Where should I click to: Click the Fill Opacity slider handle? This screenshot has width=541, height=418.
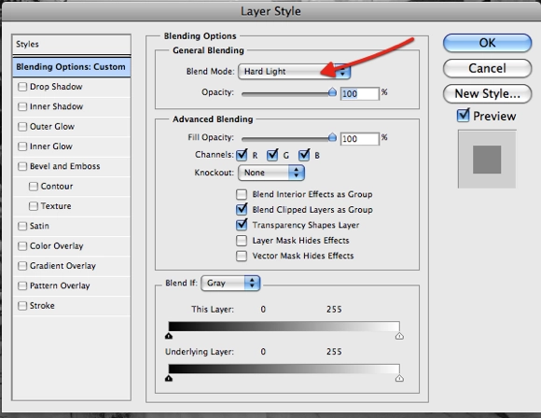click(x=332, y=137)
